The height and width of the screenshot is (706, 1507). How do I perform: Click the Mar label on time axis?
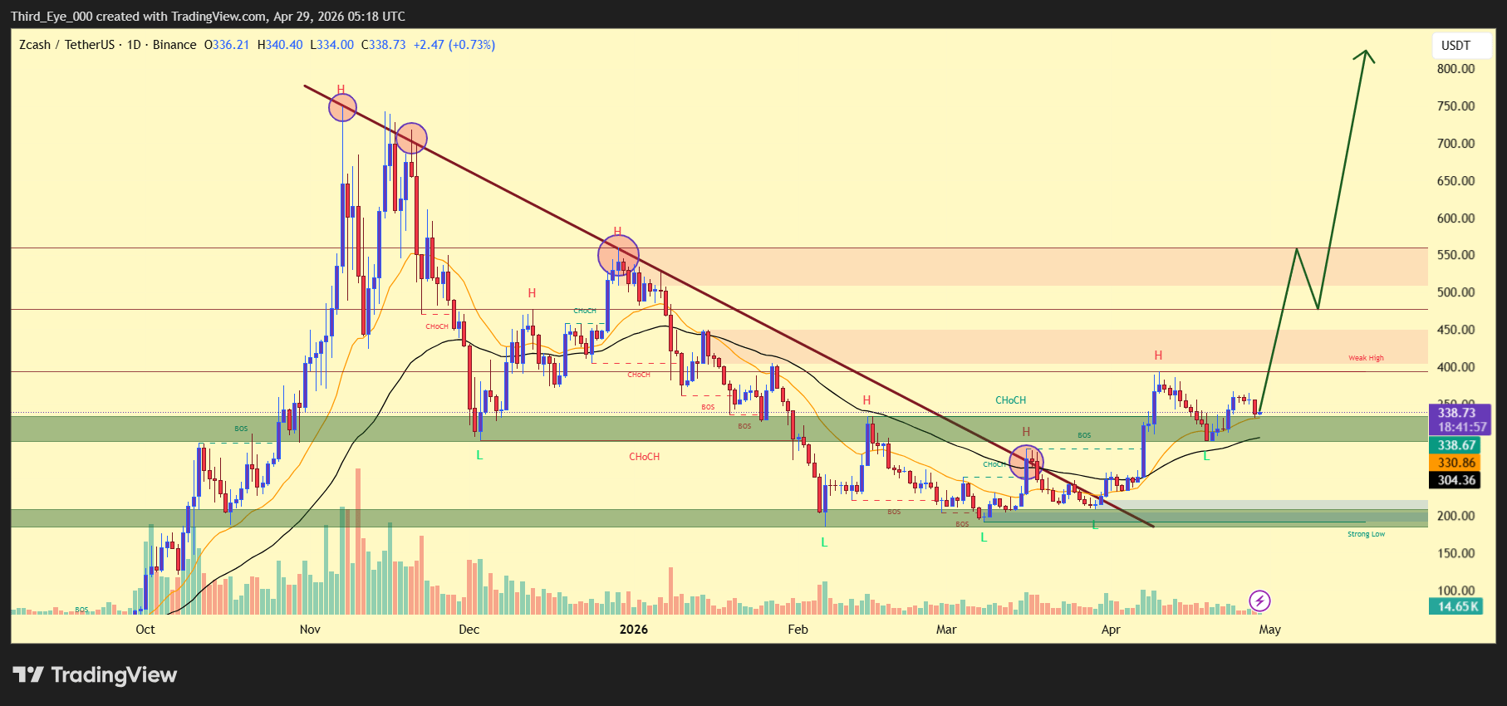946,630
